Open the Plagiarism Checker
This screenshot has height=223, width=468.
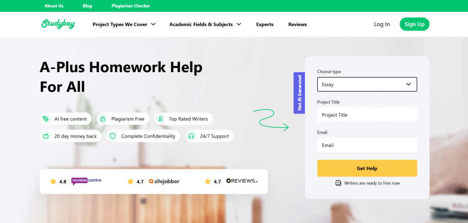(x=131, y=5)
